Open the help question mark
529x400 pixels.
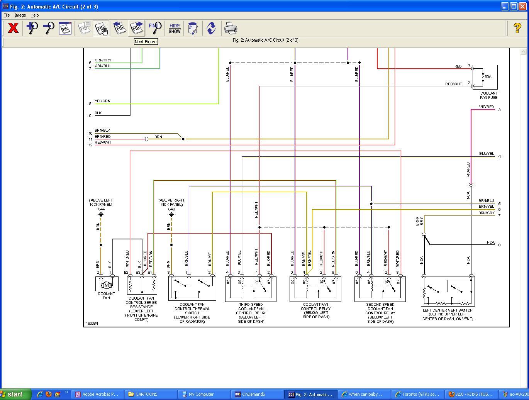coord(517,28)
